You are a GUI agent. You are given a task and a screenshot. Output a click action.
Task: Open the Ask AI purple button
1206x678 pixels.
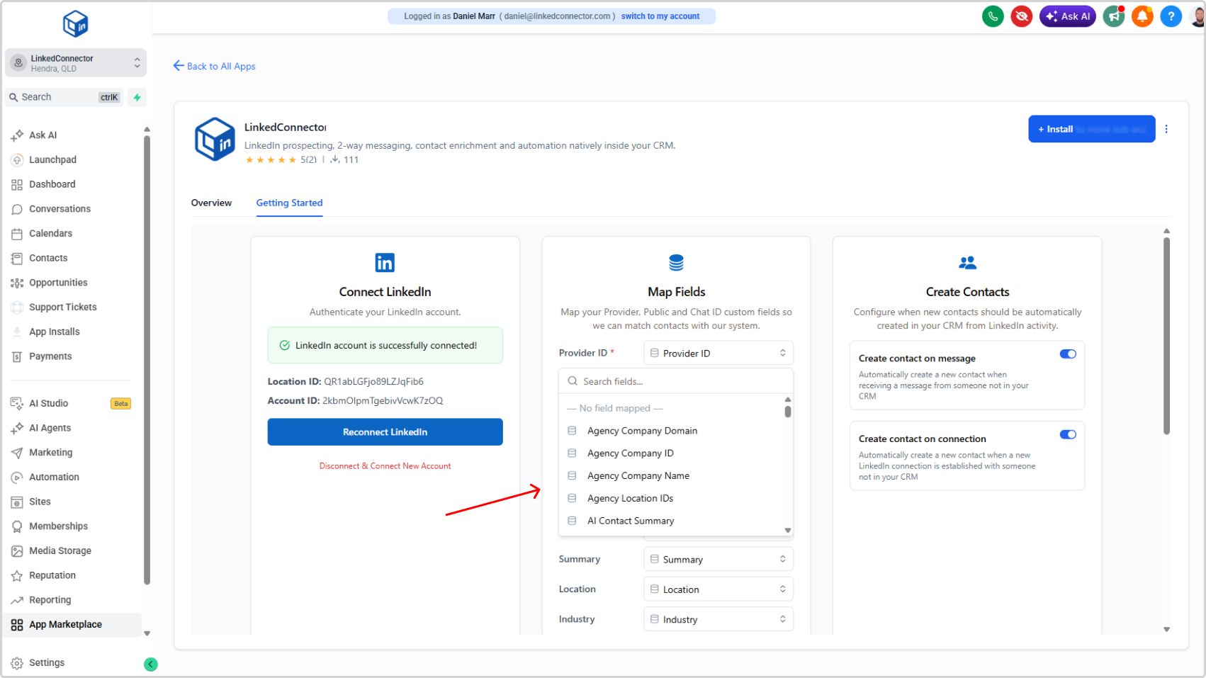click(1067, 16)
